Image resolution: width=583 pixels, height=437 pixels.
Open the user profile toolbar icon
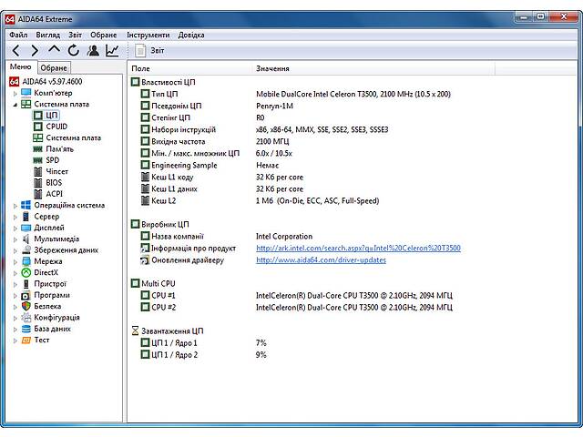(x=93, y=51)
